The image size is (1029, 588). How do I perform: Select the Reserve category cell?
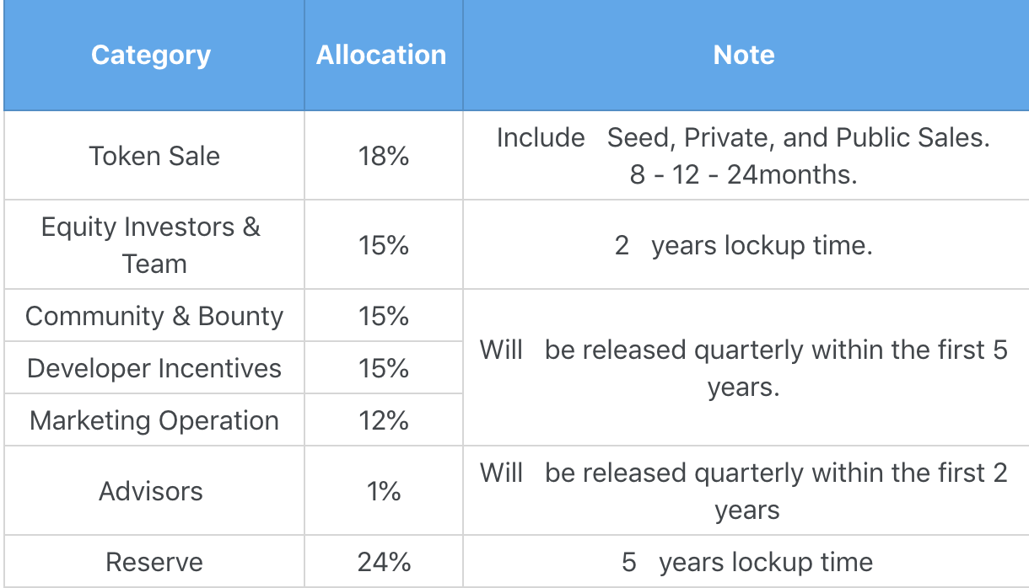click(154, 562)
